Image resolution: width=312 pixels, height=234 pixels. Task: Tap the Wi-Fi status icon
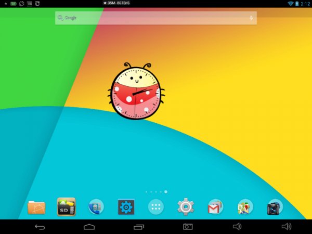[x=291, y=4]
